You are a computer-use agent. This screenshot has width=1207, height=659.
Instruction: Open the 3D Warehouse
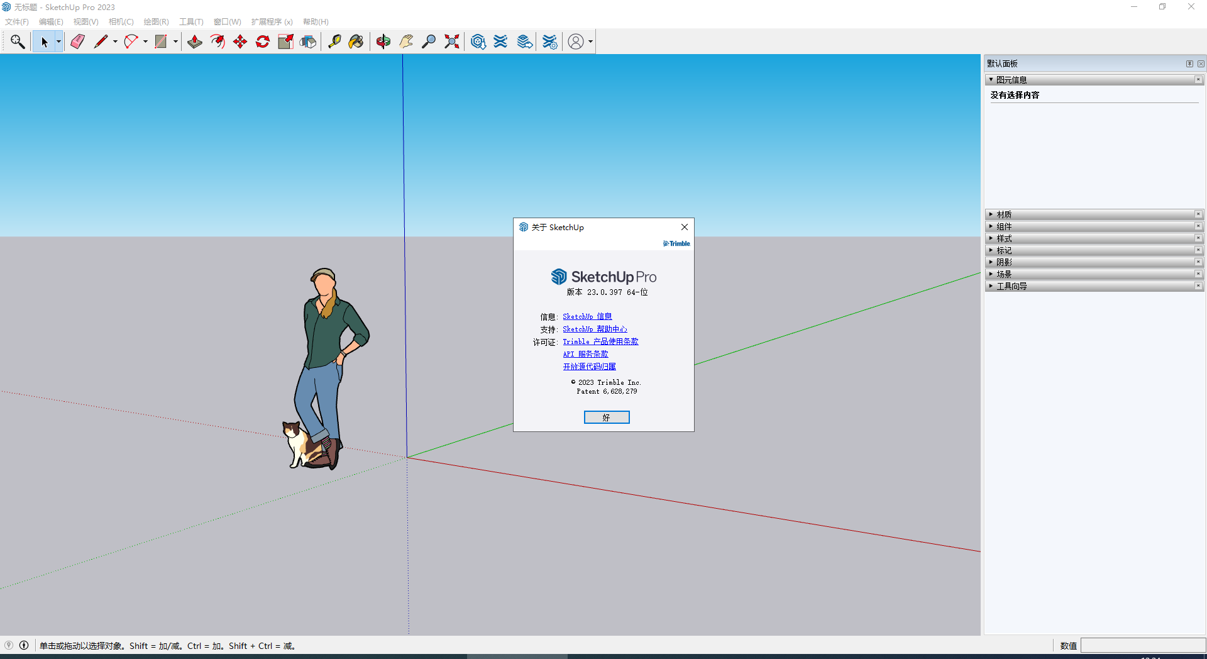[x=478, y=42]
